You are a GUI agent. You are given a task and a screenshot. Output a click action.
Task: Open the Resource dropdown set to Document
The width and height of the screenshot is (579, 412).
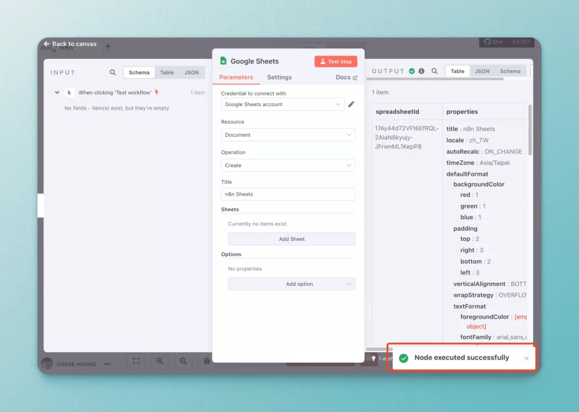click(x=288, y=135)
